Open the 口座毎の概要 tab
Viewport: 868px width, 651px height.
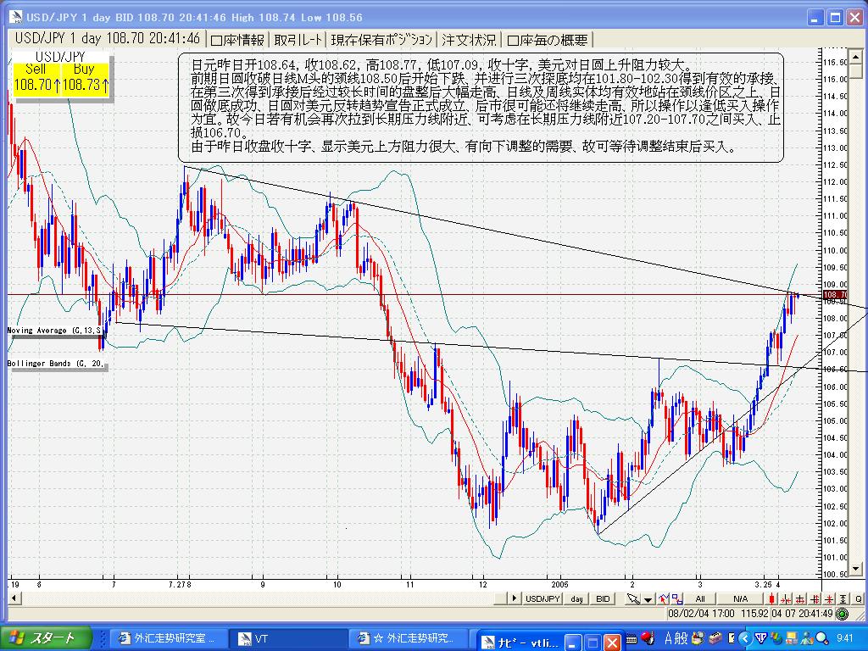coord(548,40)
